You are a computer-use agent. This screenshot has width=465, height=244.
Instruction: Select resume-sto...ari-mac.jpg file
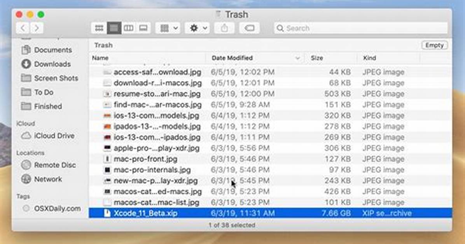[270, 94]
